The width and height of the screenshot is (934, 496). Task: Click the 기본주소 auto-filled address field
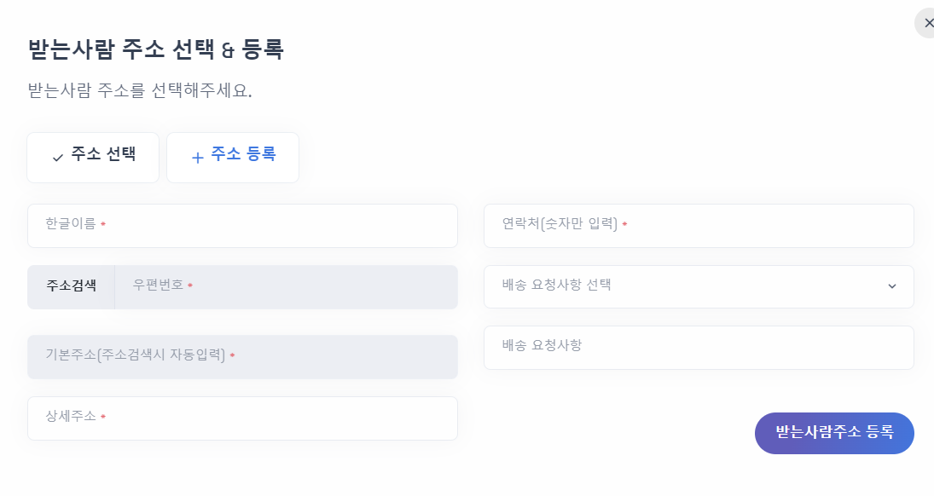pyautogui.click(x=242, y=356)
